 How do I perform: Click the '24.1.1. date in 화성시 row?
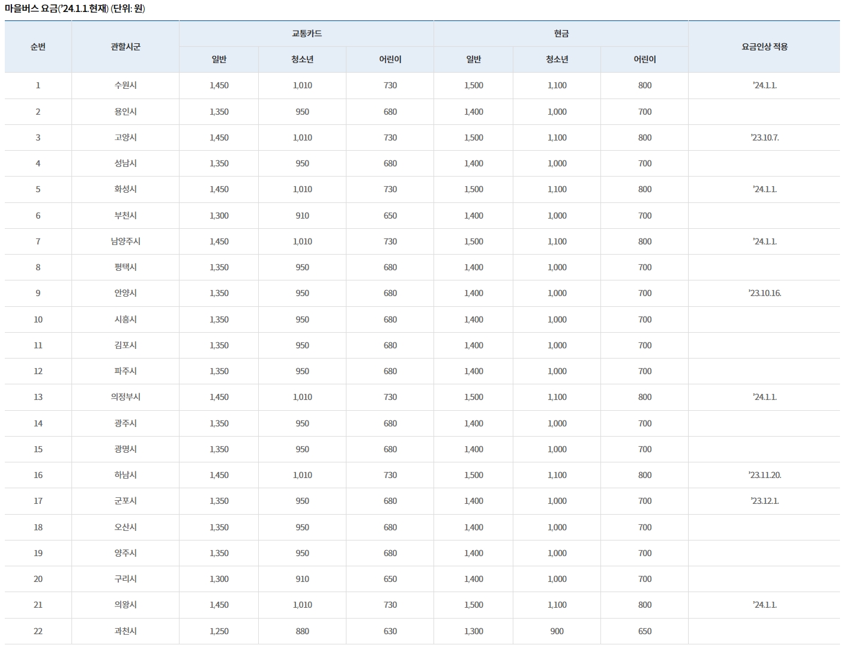click(x=764, y=189)
